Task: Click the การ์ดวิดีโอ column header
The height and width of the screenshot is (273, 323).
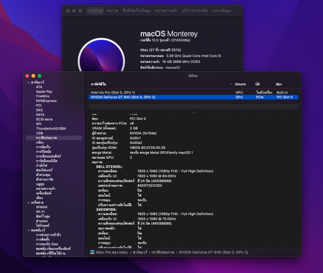Action: tap(98, 84)
